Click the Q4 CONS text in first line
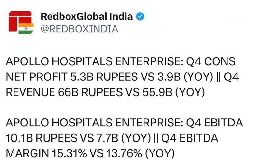Screen dimensions: 260x166 (x=211, y=61)
